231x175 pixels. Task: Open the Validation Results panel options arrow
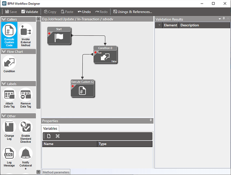pyautogui.click(x=220, y=19)
